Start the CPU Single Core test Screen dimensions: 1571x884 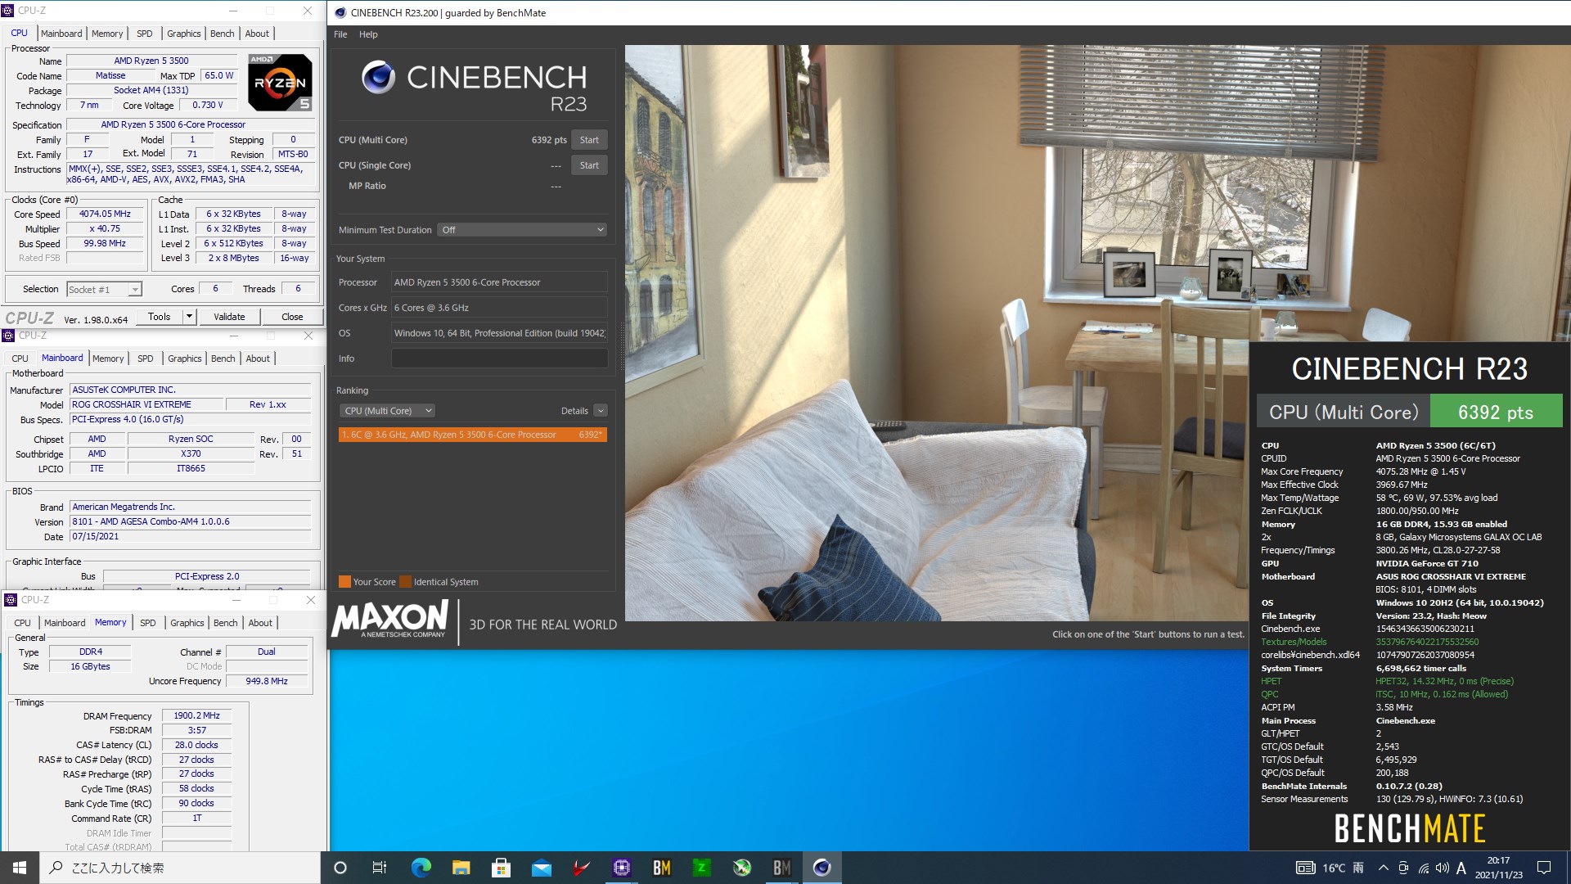tap(589, 165)
